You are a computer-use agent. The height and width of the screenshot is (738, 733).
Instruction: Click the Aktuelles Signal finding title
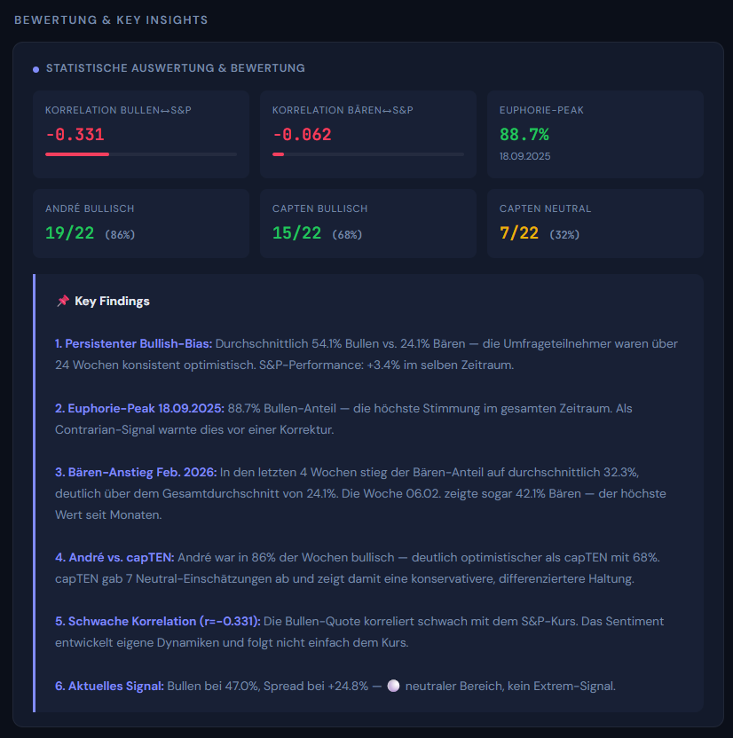click(x=109, y=686)
